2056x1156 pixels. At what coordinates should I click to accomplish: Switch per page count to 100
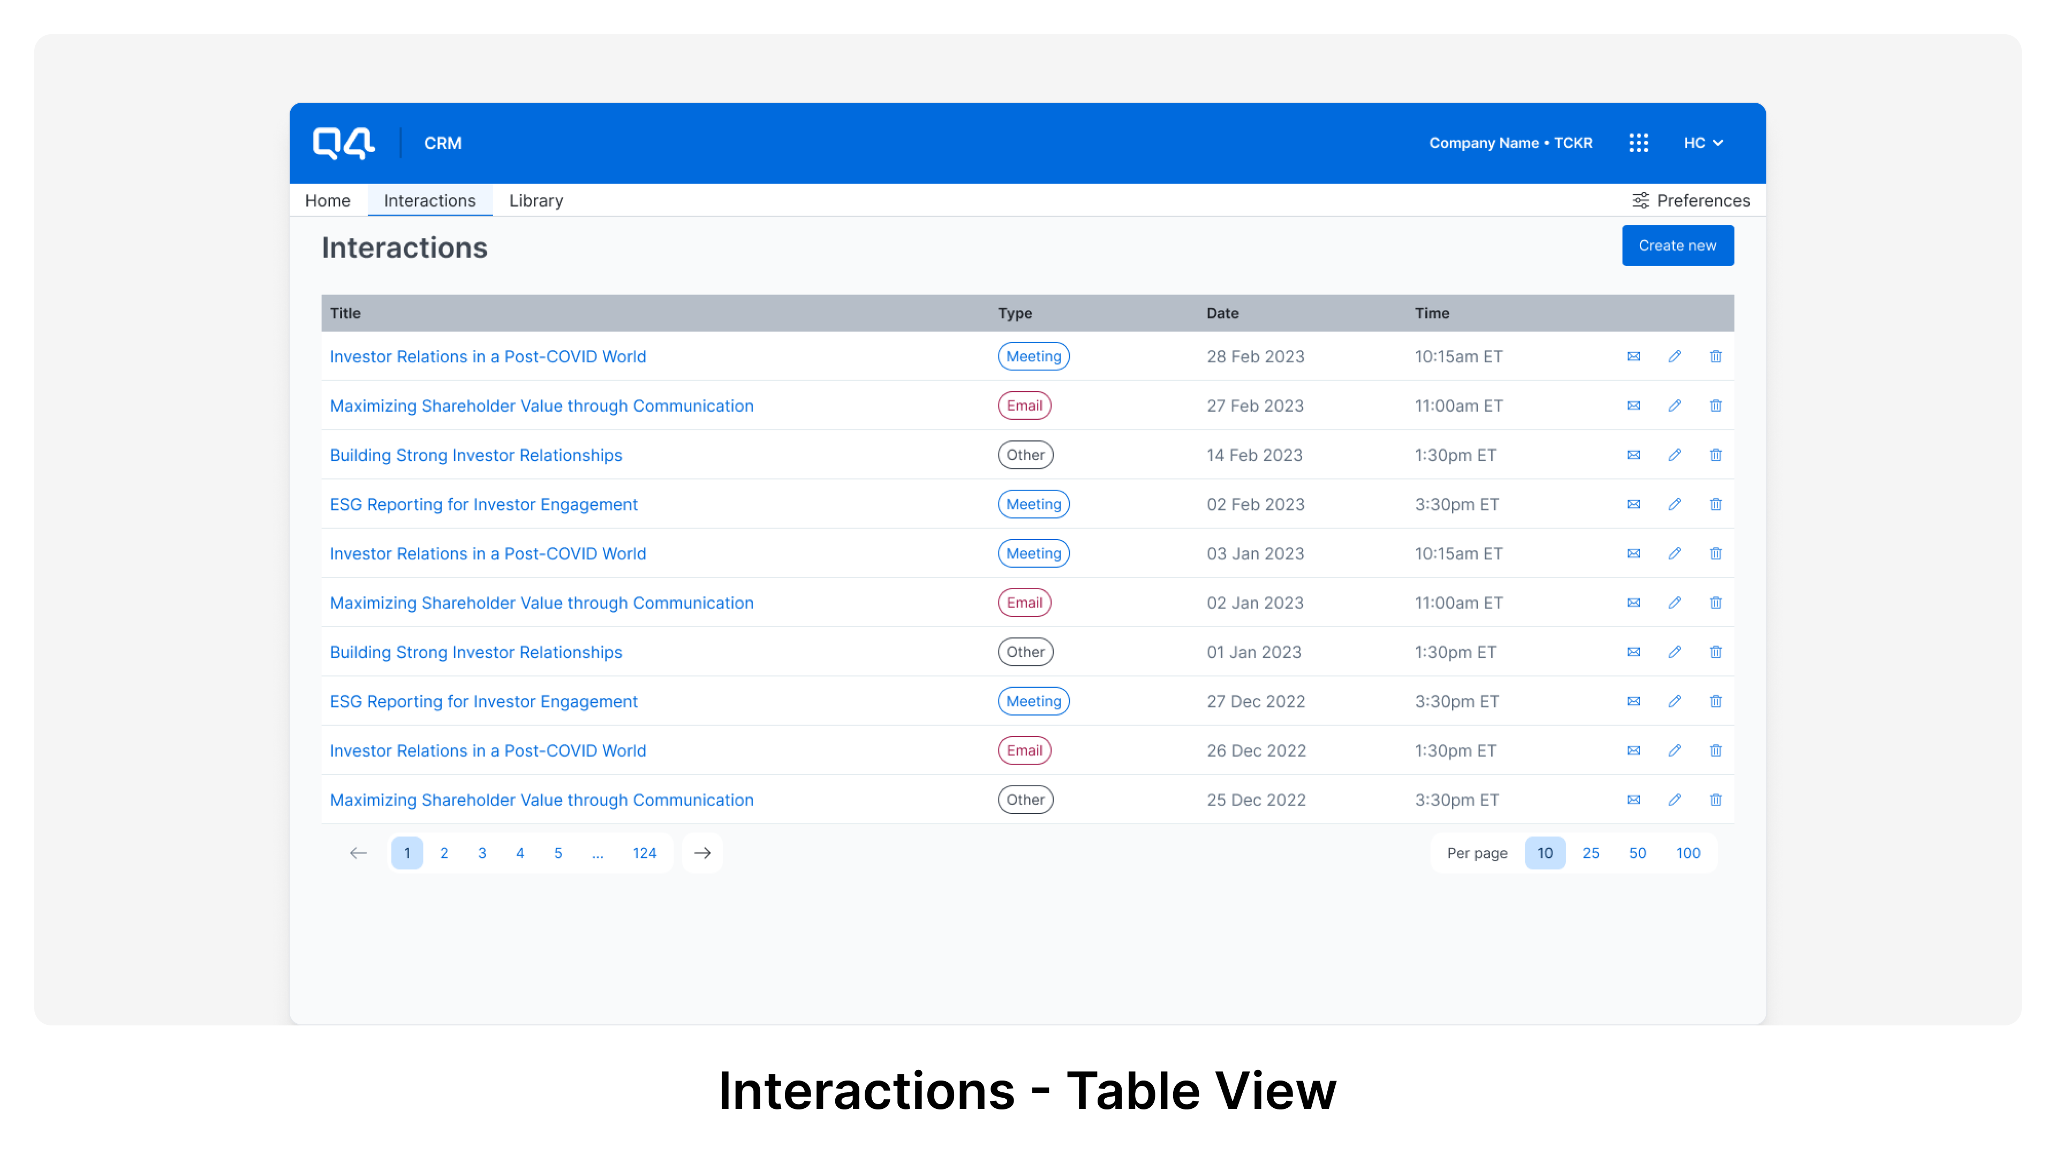[x=1688, y=852]
